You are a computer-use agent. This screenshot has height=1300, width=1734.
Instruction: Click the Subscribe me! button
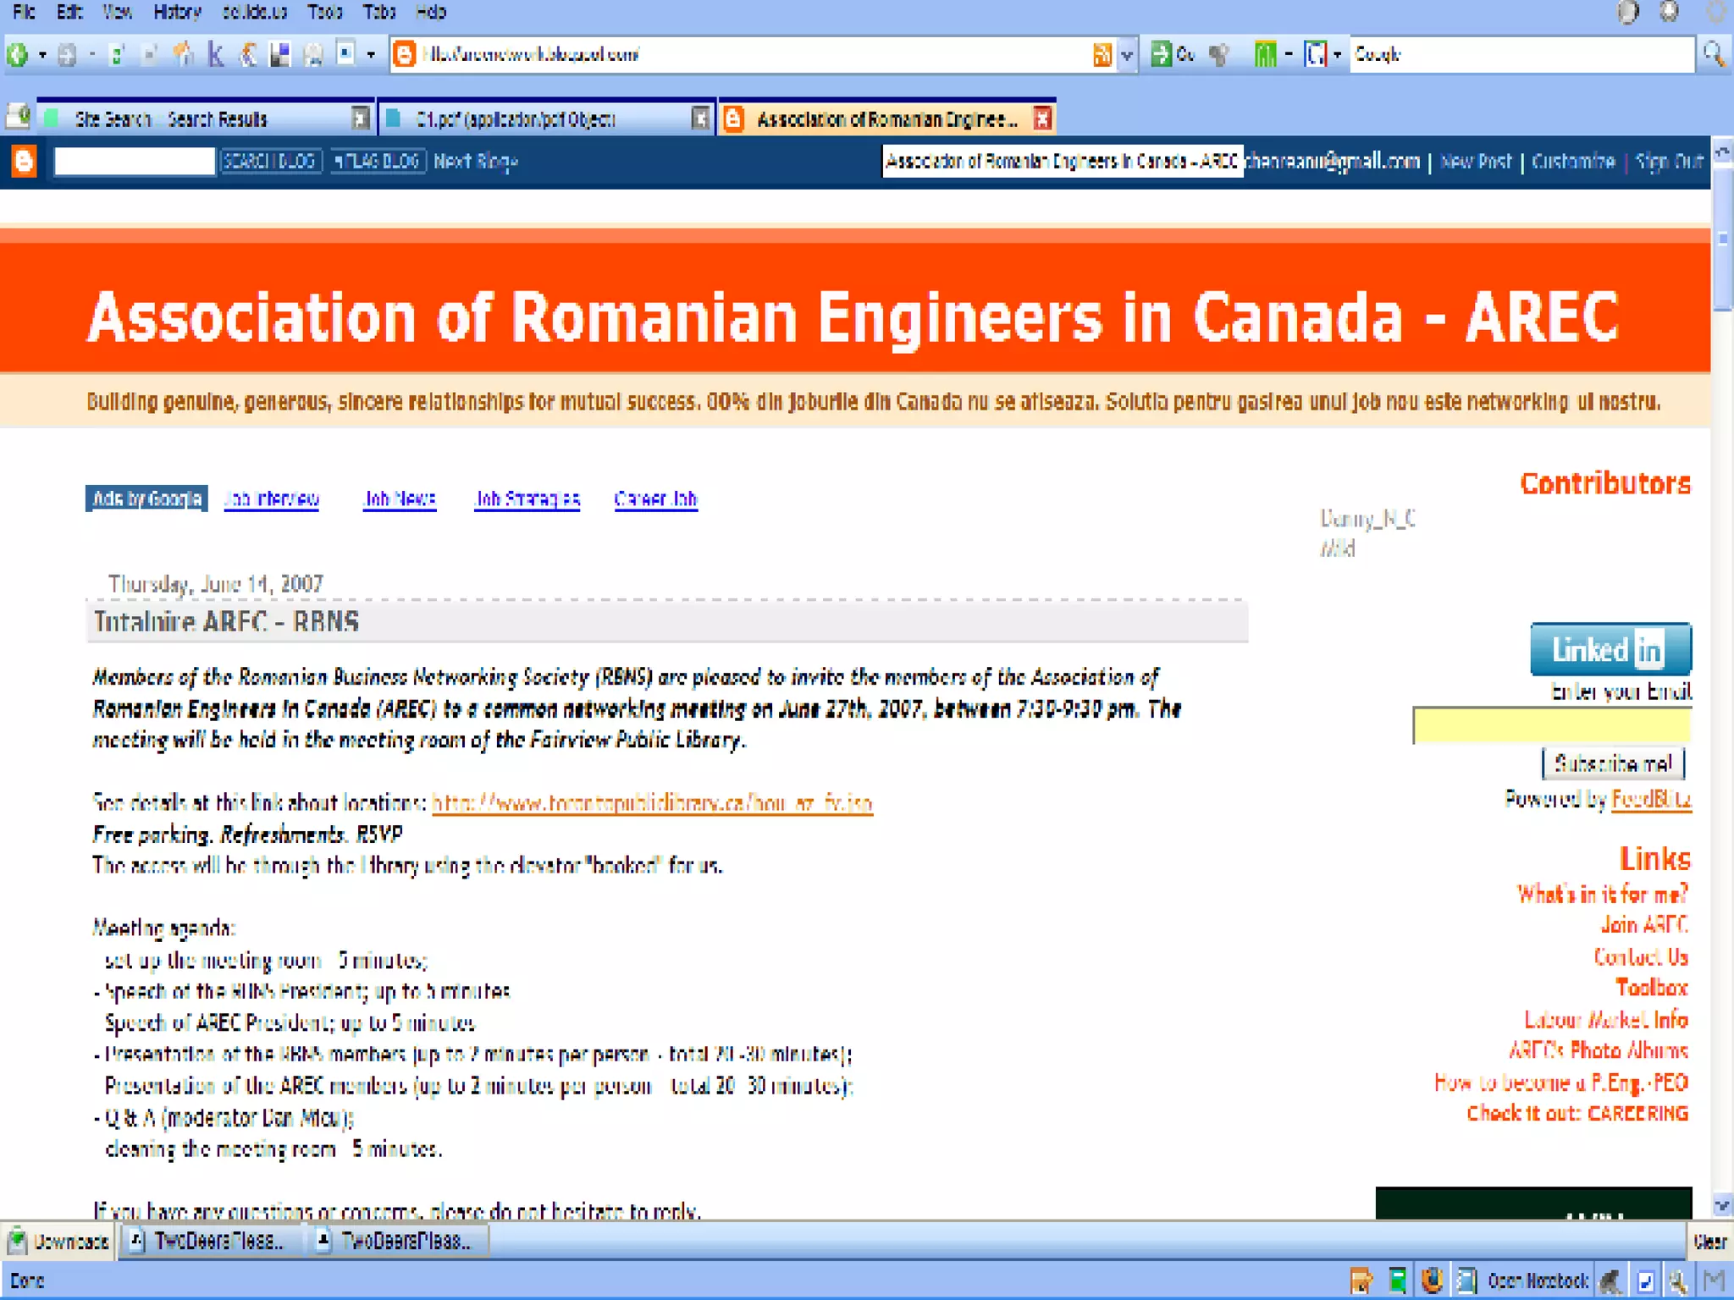1613,763
